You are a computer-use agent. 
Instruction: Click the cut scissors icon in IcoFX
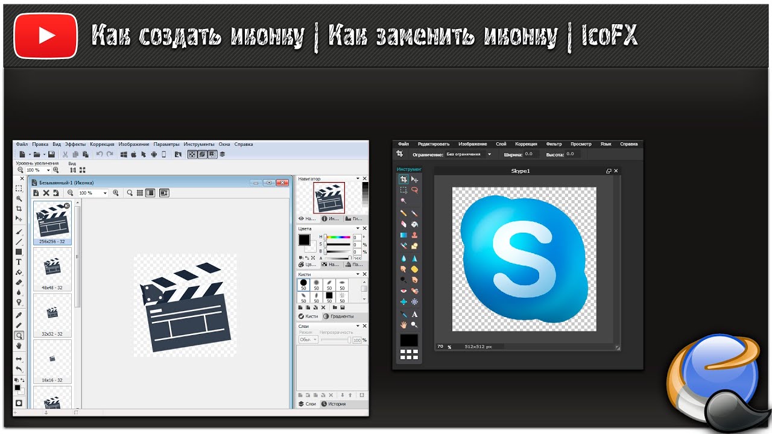65,154
